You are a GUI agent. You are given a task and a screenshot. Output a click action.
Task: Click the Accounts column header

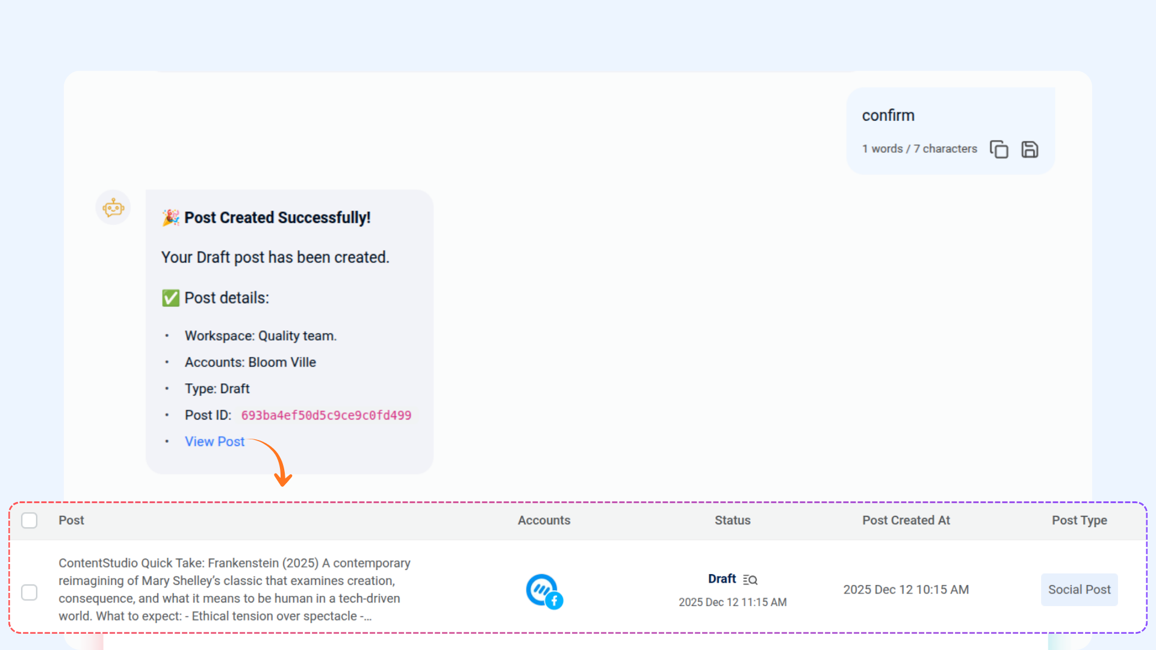coord(544,521)
